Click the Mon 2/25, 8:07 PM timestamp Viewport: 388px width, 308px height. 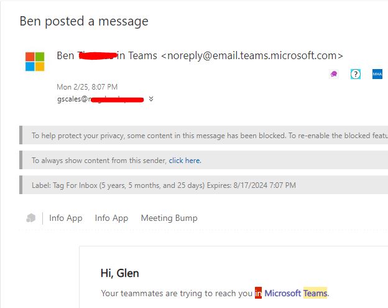click(x=87, y=87)
